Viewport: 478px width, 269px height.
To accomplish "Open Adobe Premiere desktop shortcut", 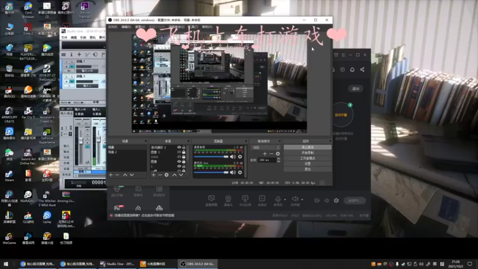I will [85, 10].
